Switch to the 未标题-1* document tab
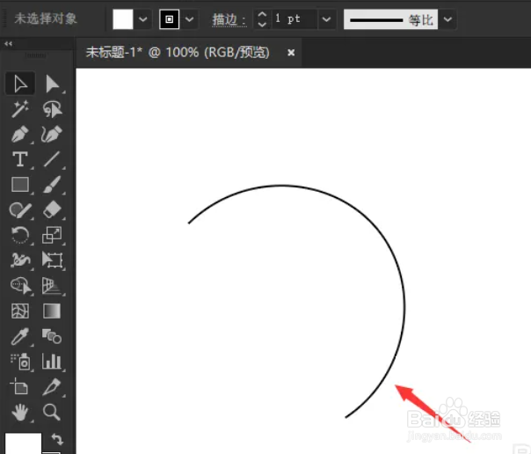 point(178,53)
